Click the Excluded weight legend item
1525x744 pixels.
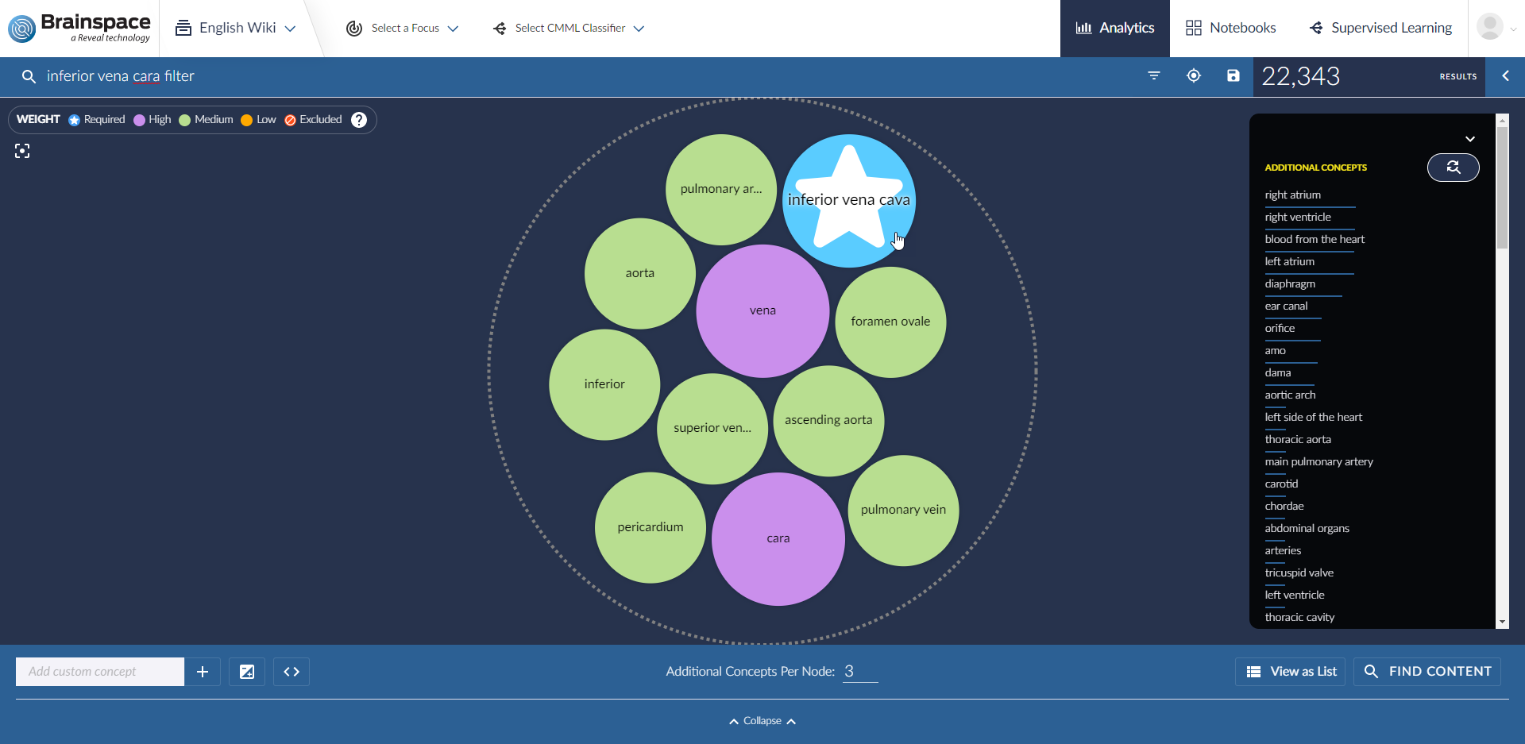[x=313, y=120]
